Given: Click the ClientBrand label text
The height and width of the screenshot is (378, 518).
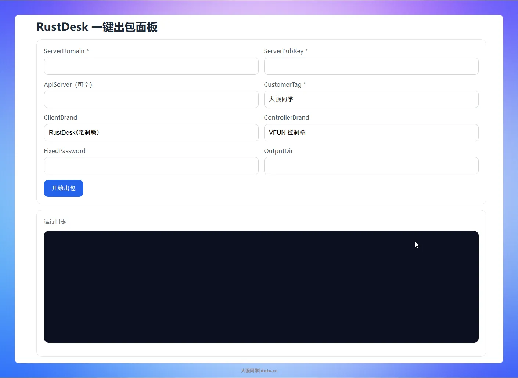Looking at the screenshot, I should coord(61,117).
